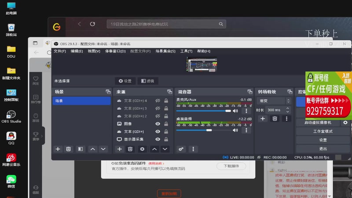
Task: Add a new source with plus icon
Action: click(119, 149)
